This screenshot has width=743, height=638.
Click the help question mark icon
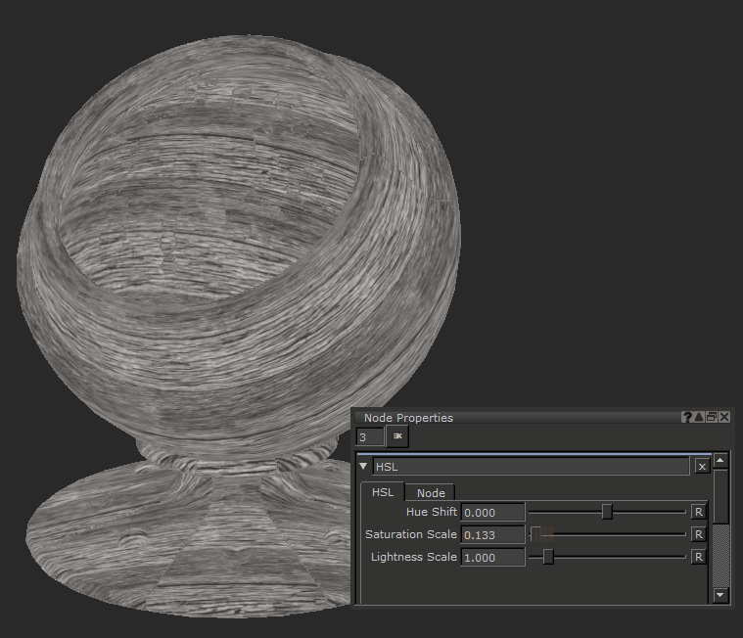[x=687, y=418]
